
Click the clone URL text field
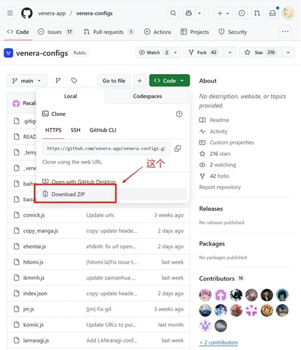point(106,148)
